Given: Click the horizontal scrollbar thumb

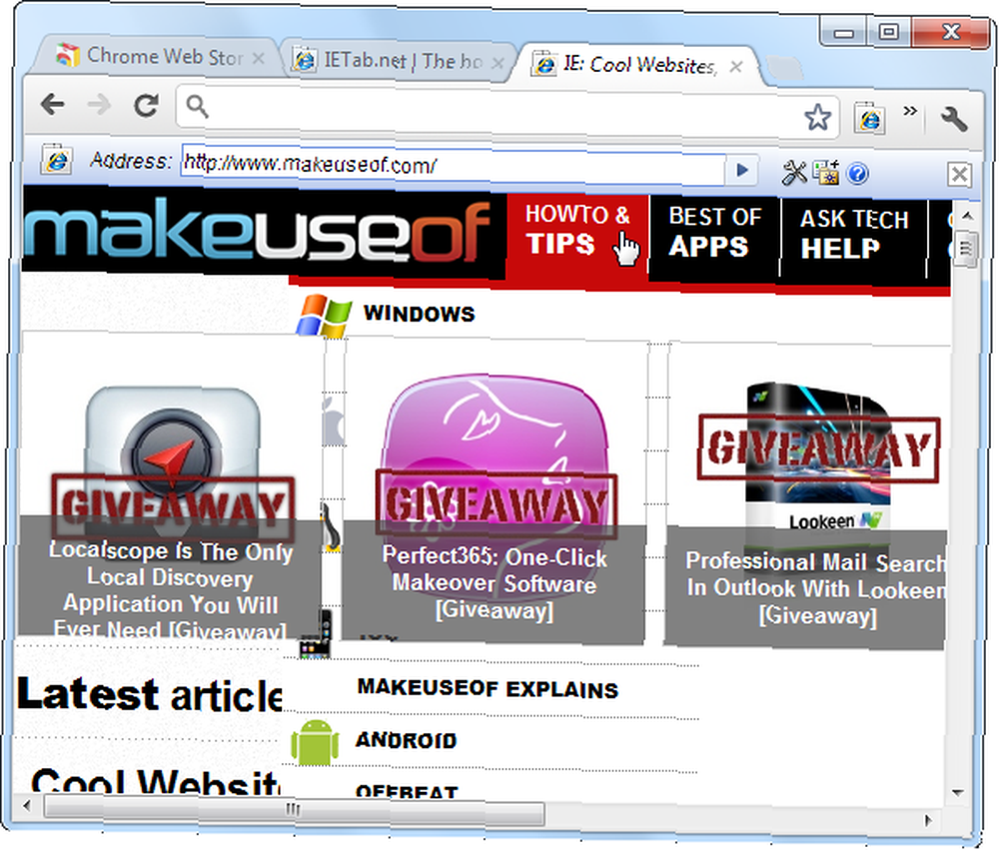Looking at the screenshot, I should click(294, 810).
